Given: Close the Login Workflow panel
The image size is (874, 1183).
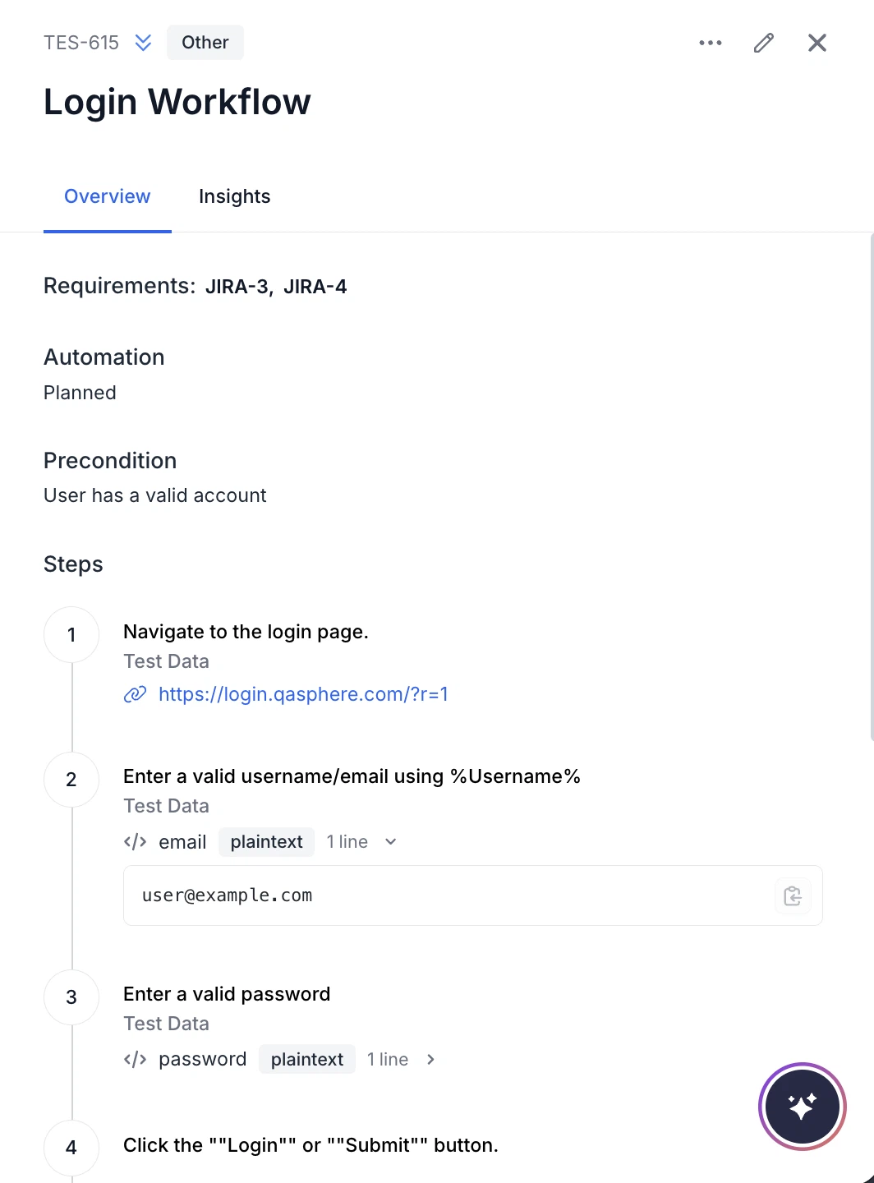Looking at the screenshot, I should 817,43.
